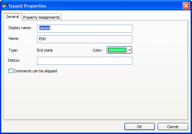The width and height of the screenshot is (192, 134).
Task: Click the green color swatch
Action: point(117,50)
